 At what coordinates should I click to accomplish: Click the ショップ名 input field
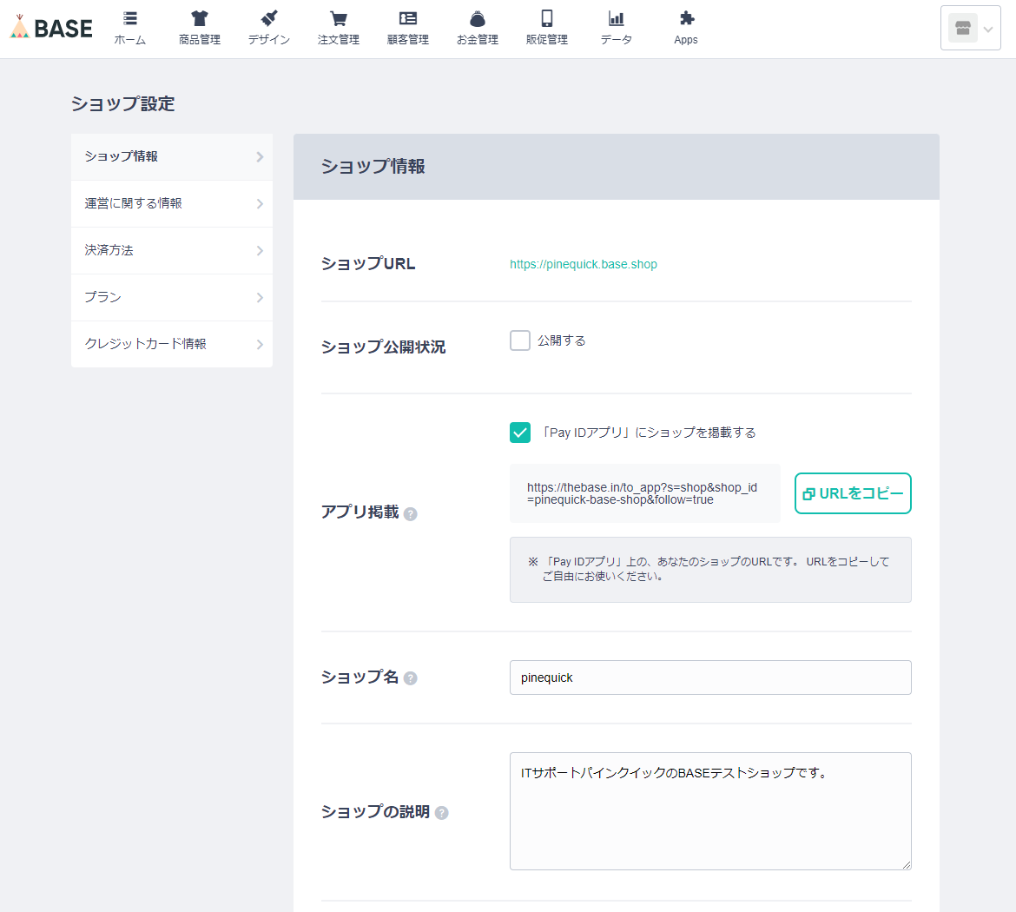710,677
